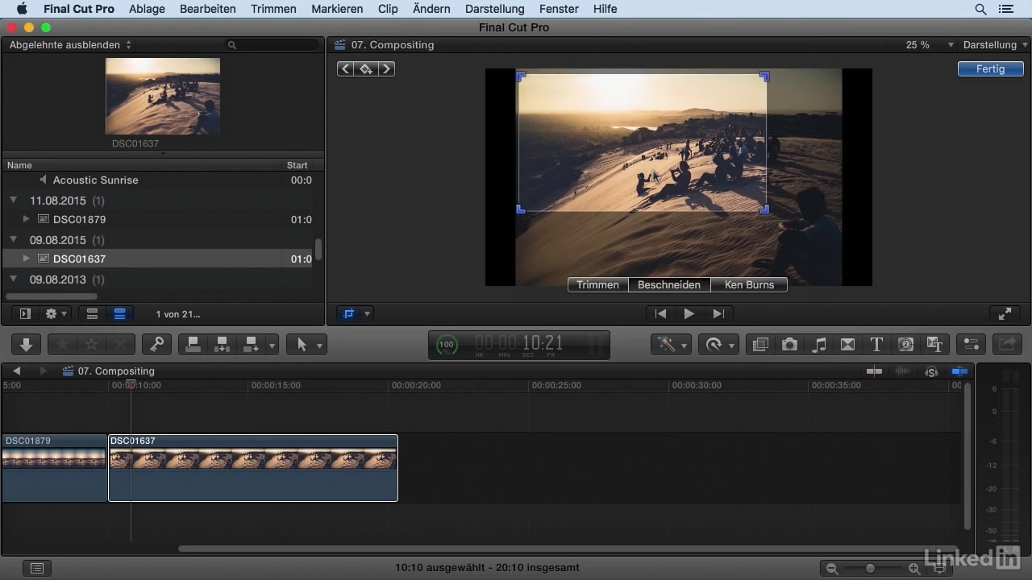
Task: Collapse the 11.08.2015 date group
Action: point(14,201)
